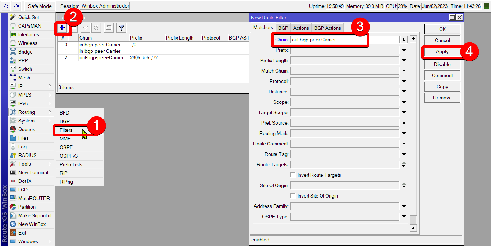Click the funnel filter icon in toolbar
491x246 pixels.
point(121,28)
